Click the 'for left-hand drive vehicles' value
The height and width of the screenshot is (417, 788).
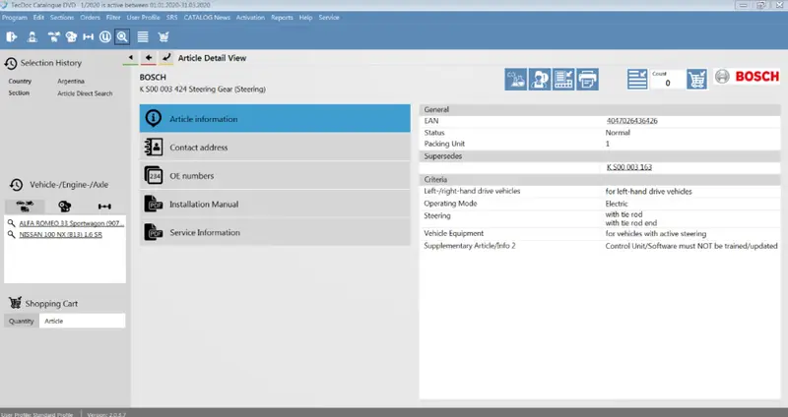648,191
